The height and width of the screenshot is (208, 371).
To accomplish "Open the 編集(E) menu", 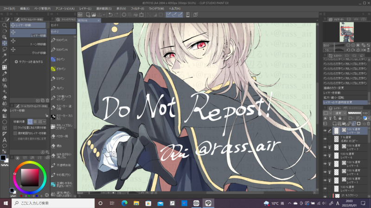I will 25,8.
